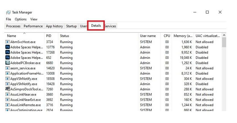Image resolution: width=237 pixels, height=123 pixels.
Task: Sort by the Memory column header
Action: click(183, 36)
